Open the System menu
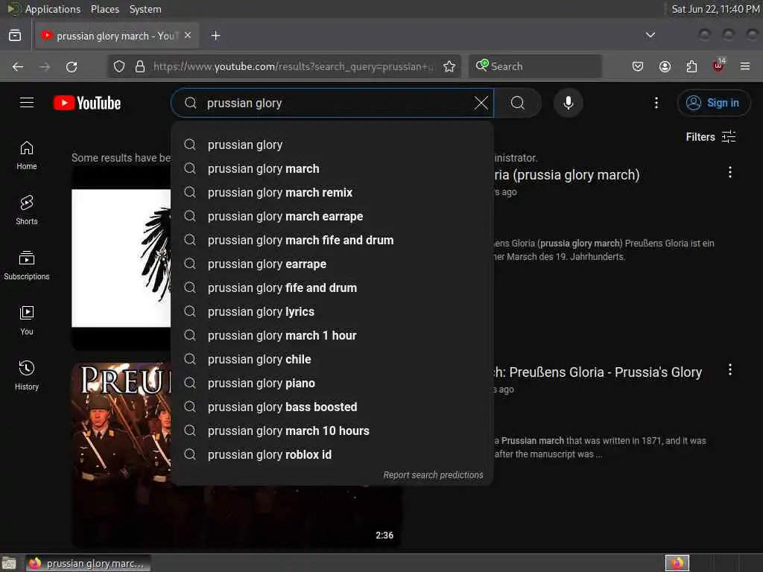The width and height of the screenshot is (763, 572). coord(145,9)
